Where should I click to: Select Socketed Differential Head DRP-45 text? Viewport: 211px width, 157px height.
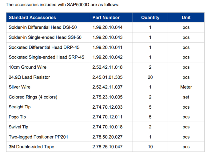pyautogui.click(x=44, y=47)
